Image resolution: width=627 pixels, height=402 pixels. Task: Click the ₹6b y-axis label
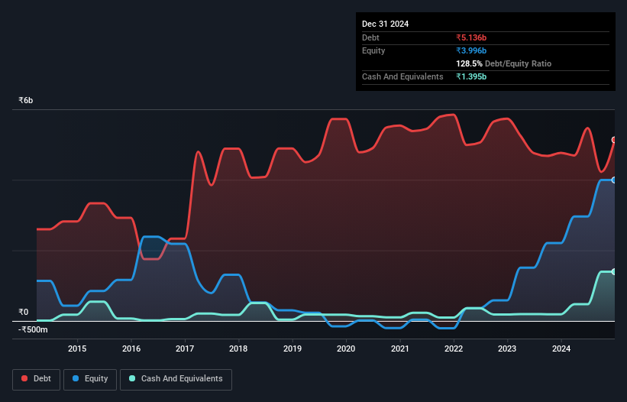point(26,100)
